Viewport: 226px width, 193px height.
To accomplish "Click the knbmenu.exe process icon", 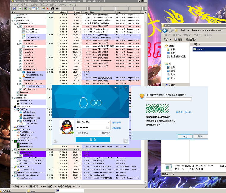I will pos(15,127).
